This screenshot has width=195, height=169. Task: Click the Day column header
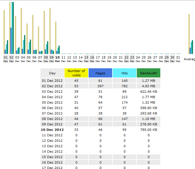(x=52, y=73)
